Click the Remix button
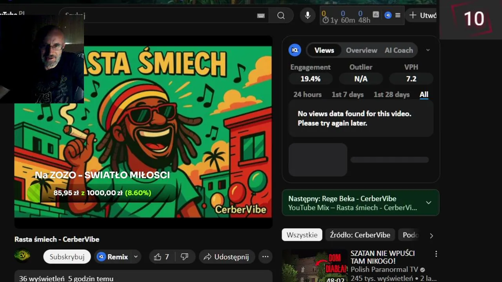 (113, 257)
